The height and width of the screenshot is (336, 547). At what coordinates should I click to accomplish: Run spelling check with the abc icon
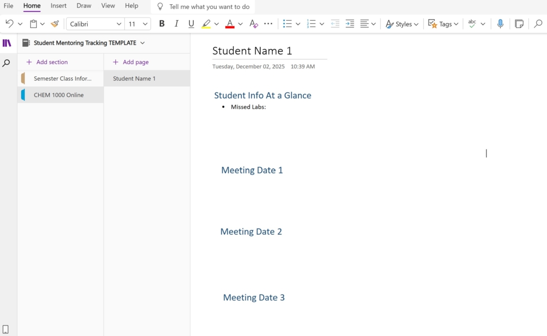pos(471,24)
